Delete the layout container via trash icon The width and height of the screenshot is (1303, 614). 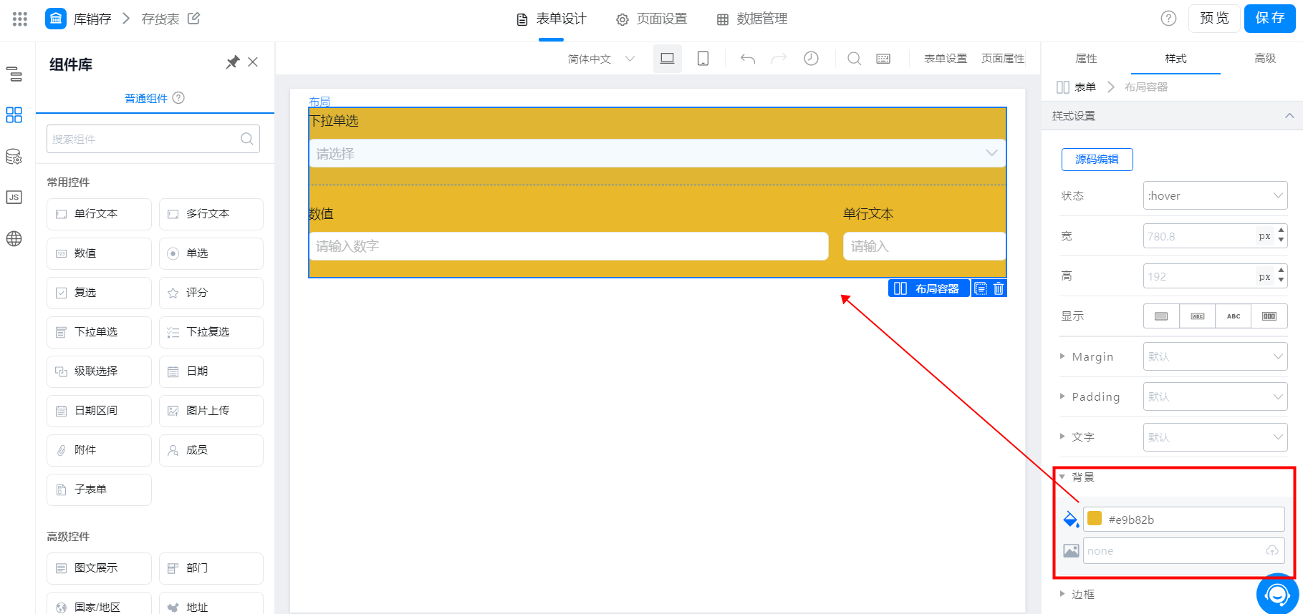pyautogui.click(x=999, y=288)
